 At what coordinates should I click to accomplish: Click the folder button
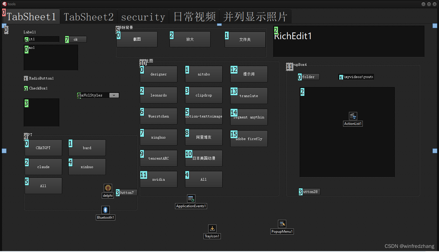click(309, 77)
